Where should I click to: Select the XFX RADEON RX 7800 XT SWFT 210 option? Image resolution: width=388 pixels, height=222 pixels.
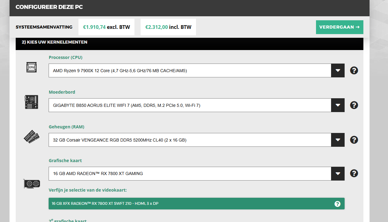197,204
